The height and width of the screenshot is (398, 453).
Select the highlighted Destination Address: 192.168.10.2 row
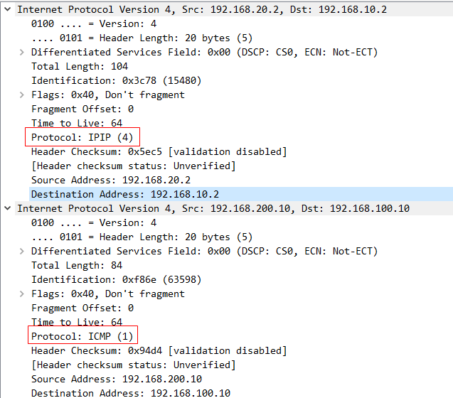(241, 194)
